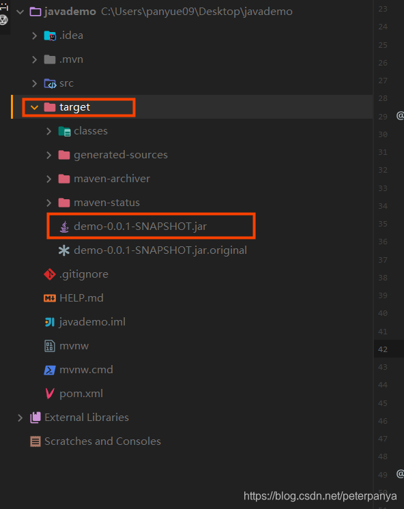Select the maven-archiver folder label

click(x=112, y=179)
